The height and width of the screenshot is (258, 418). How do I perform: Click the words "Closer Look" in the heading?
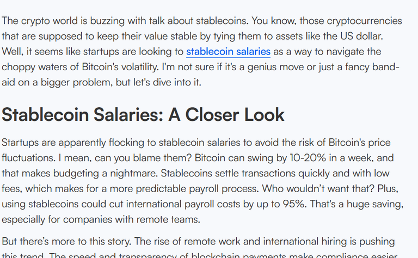[235, 115]
